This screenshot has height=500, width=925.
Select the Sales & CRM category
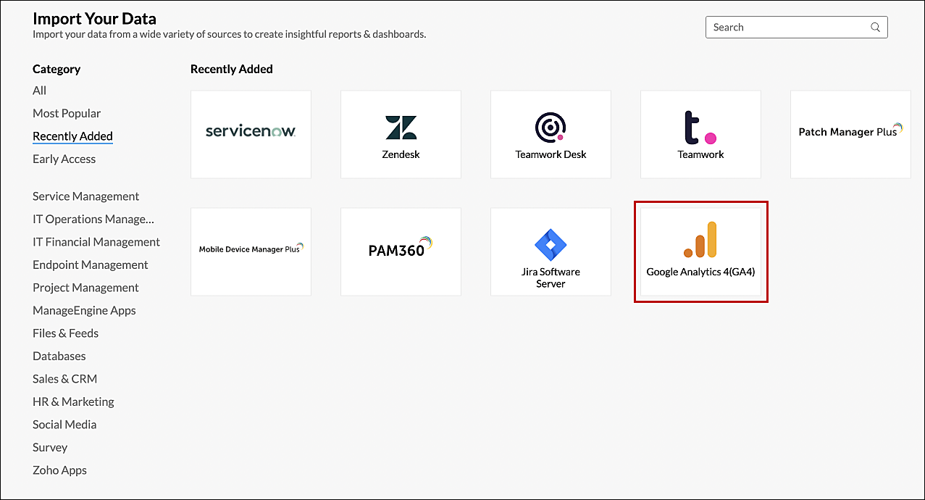click(x=64, y=379)
